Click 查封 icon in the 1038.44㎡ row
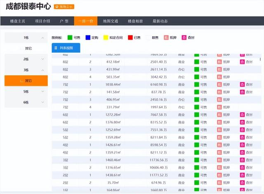 242,84
